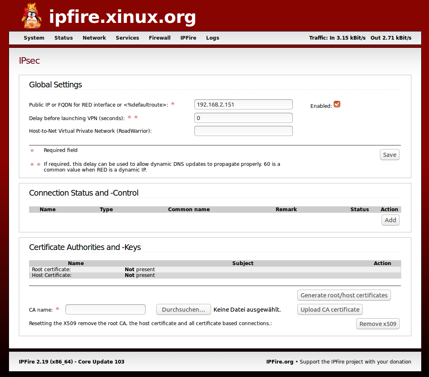Open the Services menu

point(127,38)
